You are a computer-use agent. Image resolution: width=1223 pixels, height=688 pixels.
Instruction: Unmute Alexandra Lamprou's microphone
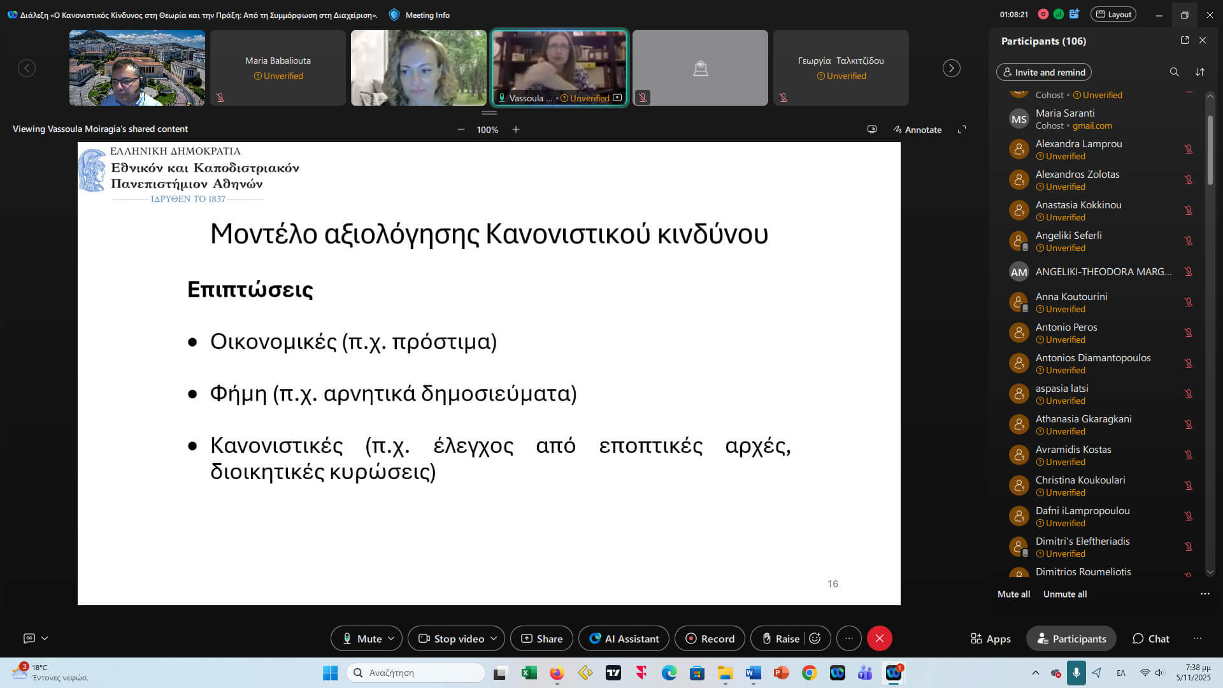[x=1188, y=149]
